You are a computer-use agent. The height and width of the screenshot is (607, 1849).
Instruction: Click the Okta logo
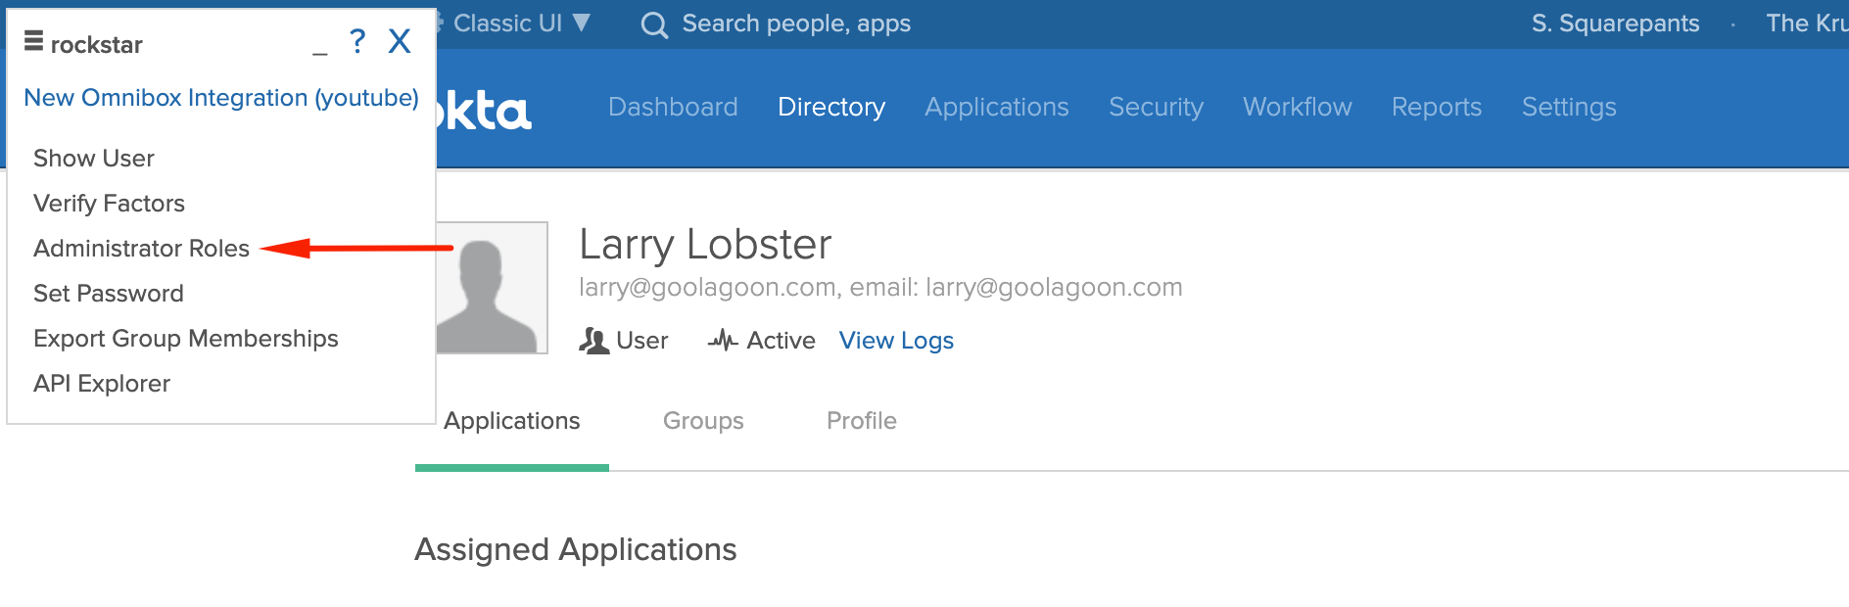[x=485, y=110]
